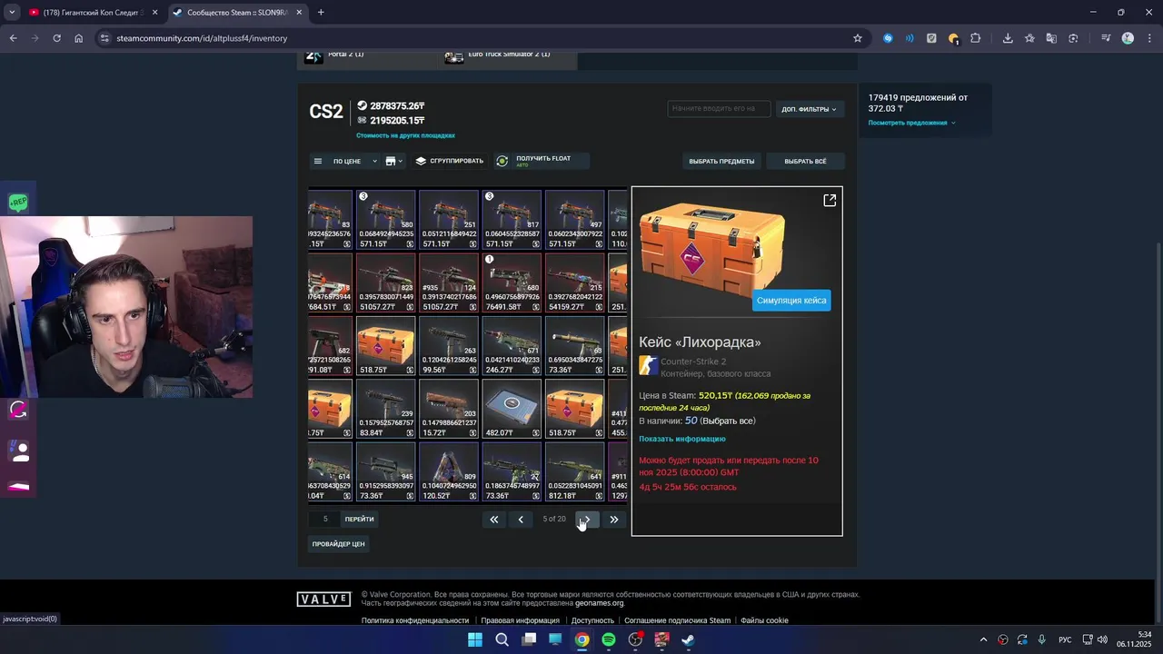This screenshot has height=654, width=1163.
Task: Open the Chrome profile avatar
Action: click(x=1128, y=38)
